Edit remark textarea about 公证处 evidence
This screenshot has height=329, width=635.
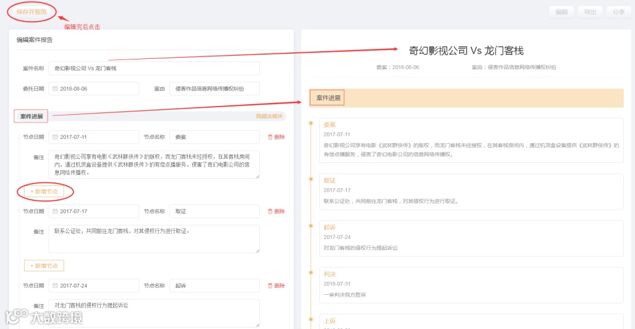(154, 239)
